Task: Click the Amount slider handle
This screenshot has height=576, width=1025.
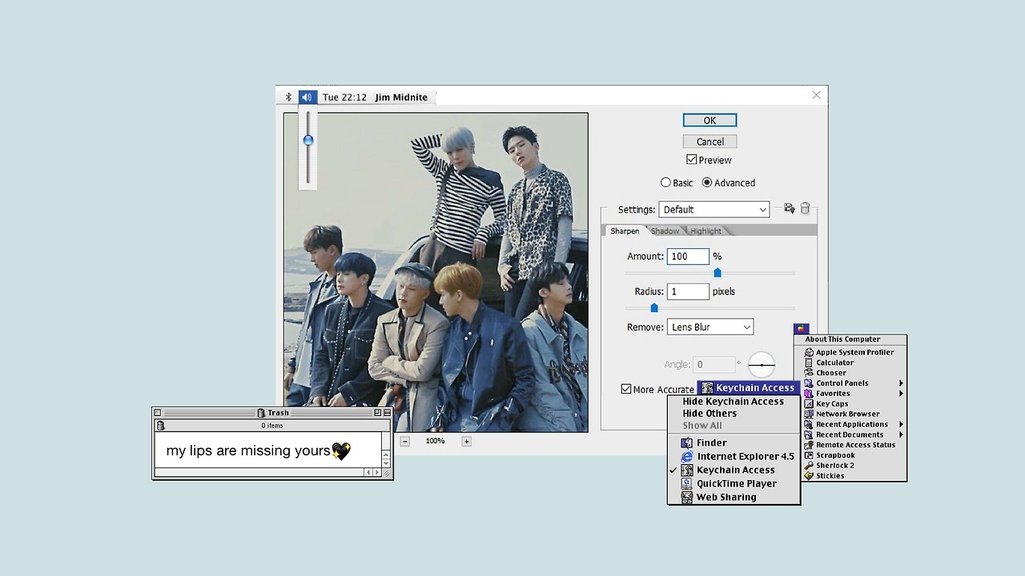Action: (717, 273)
